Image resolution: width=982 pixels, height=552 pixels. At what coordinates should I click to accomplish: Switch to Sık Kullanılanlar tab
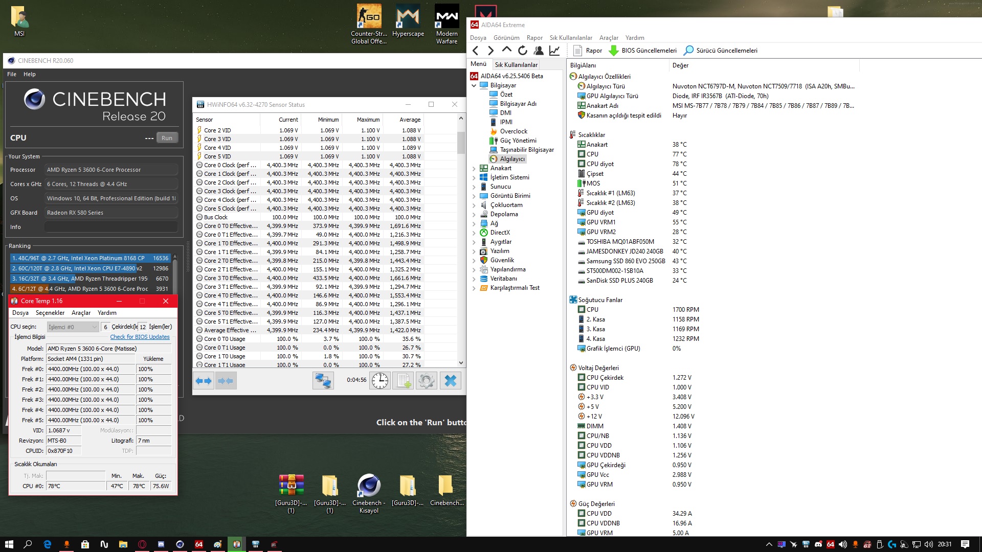click(x=516, y=64)
